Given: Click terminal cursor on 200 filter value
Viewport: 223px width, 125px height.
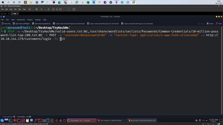Looking at the screenshot, I should tap(61, 39).
